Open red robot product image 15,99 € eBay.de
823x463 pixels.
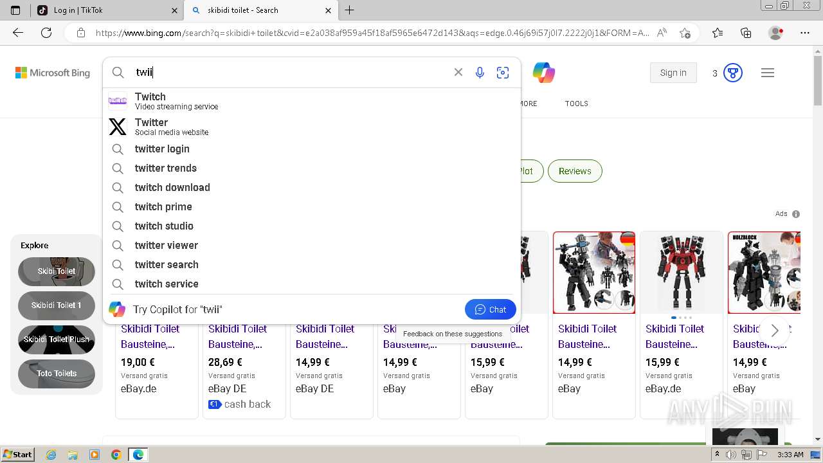click(682, 273)
